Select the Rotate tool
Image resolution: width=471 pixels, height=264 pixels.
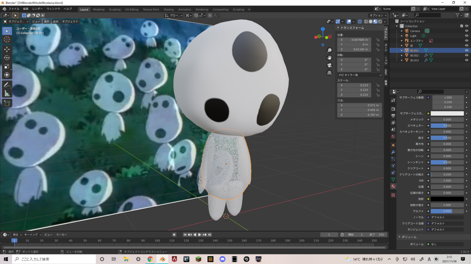7,58
